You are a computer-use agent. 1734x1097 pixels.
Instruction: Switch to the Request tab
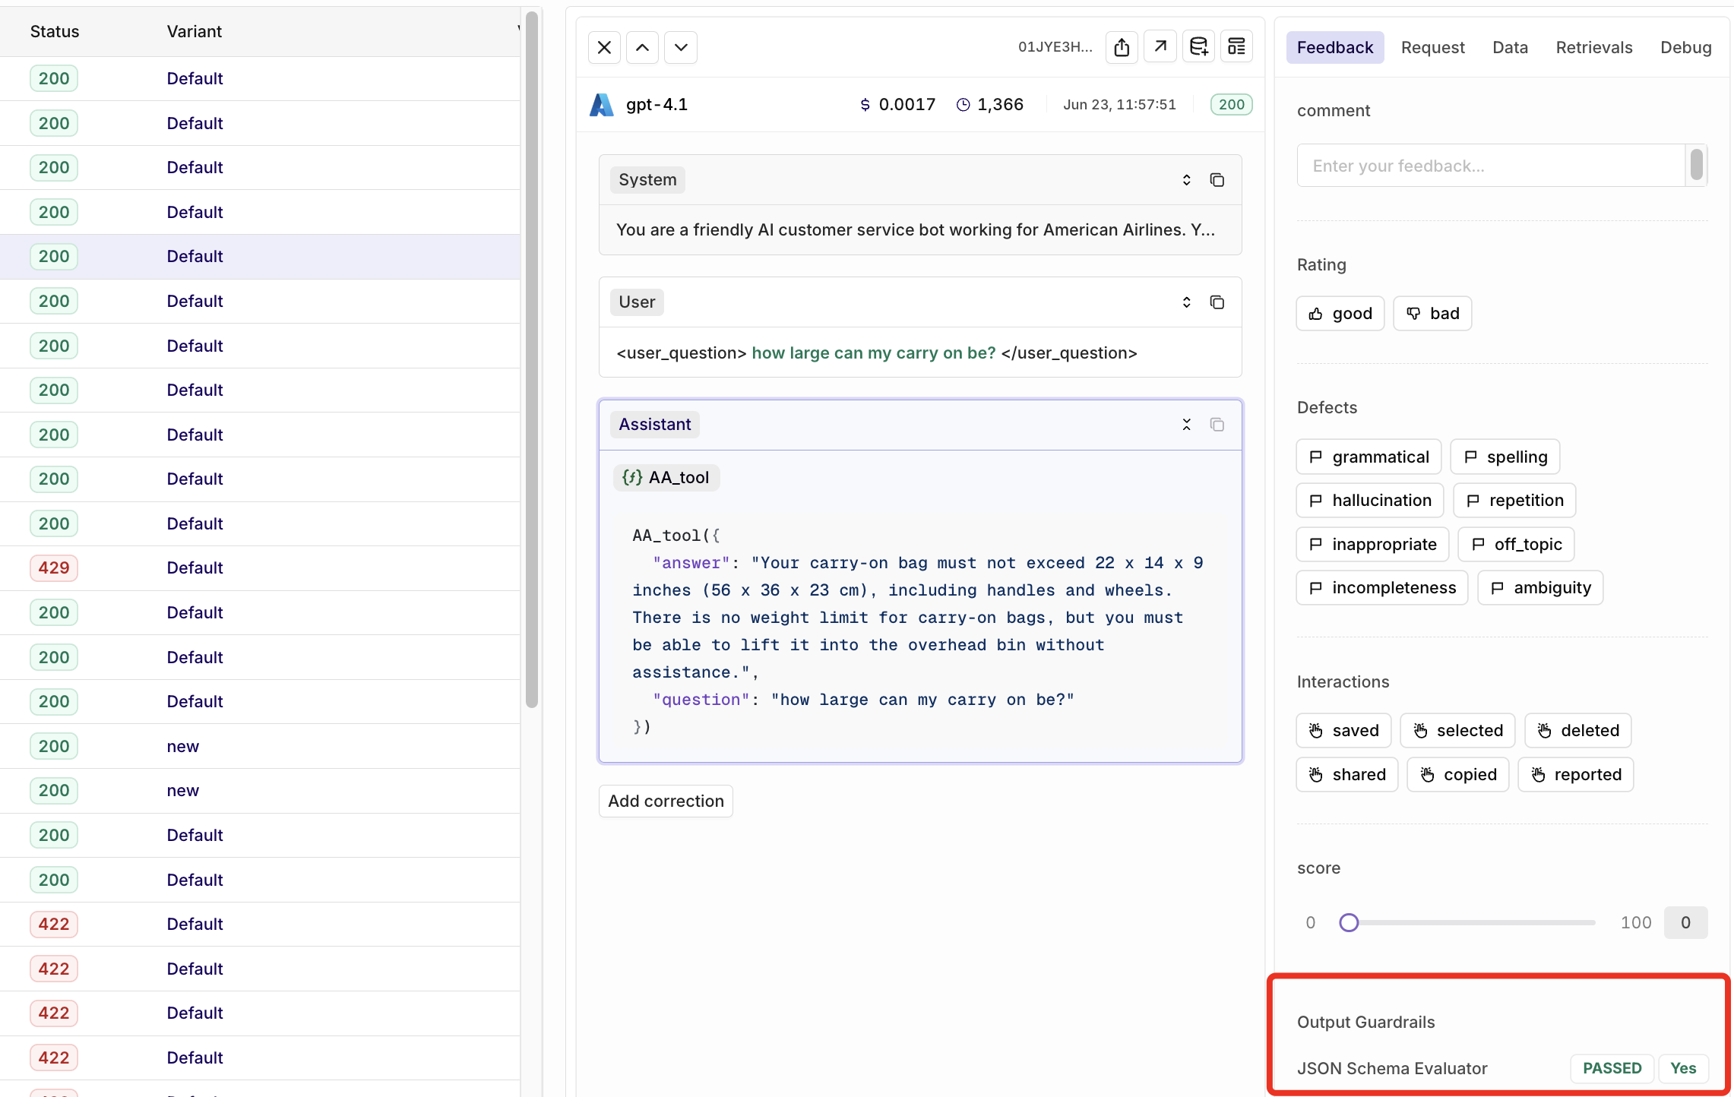1432,47
